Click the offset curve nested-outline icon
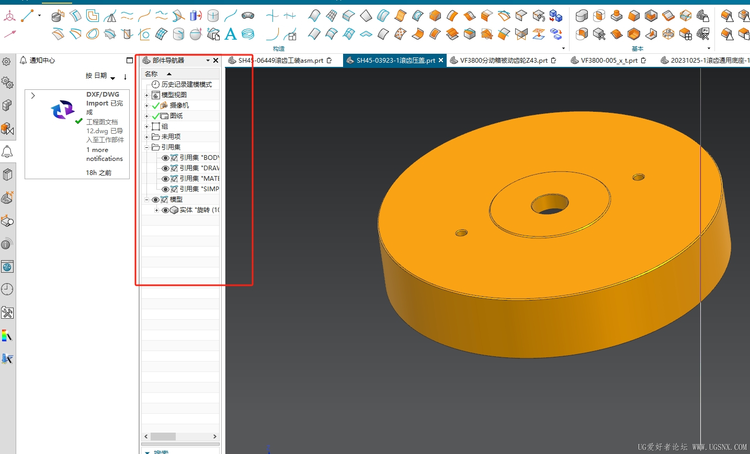The image size is (750, 454). pyautogui.click(x=93, y=16)
